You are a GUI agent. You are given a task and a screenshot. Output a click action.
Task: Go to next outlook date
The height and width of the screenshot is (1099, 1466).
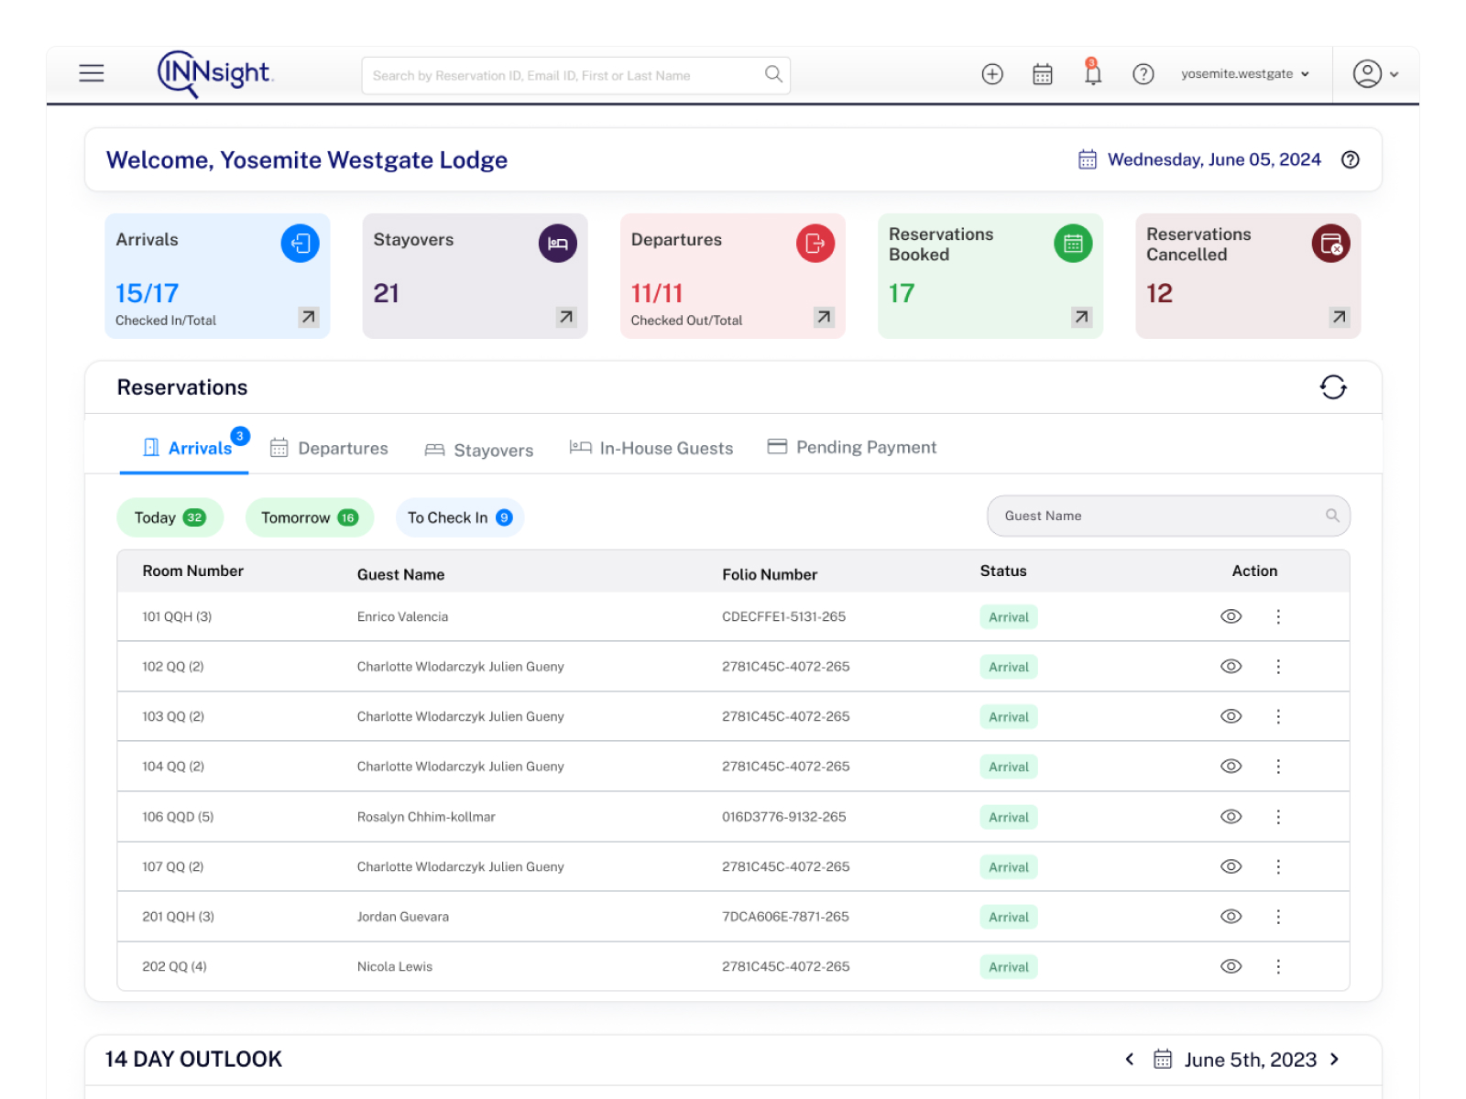1335,1060
